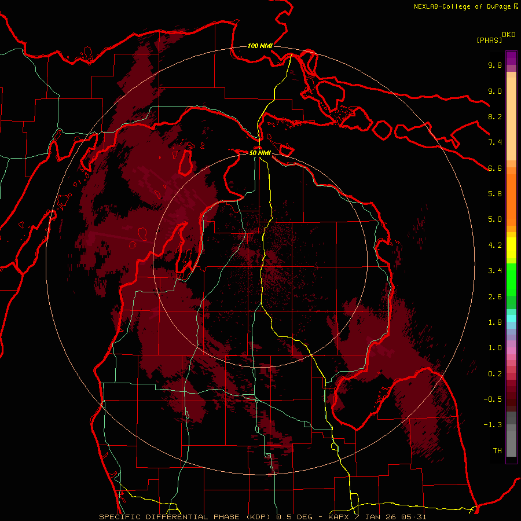Viewport: 521px width, 521px height.
Task: Pick the yellow band of the color scale
Action: point(511,248)
